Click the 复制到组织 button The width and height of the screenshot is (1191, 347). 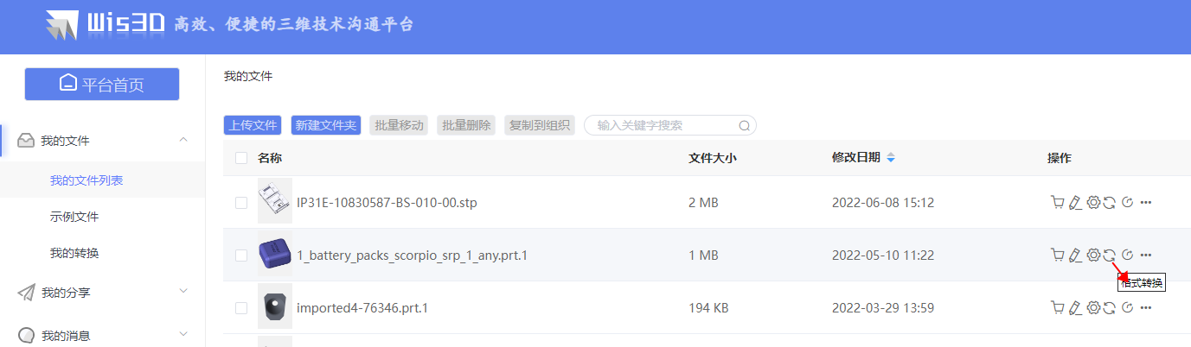[540, 125]
